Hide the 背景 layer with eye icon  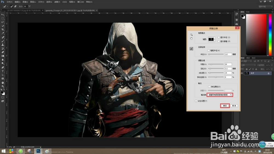coord(242,73)
